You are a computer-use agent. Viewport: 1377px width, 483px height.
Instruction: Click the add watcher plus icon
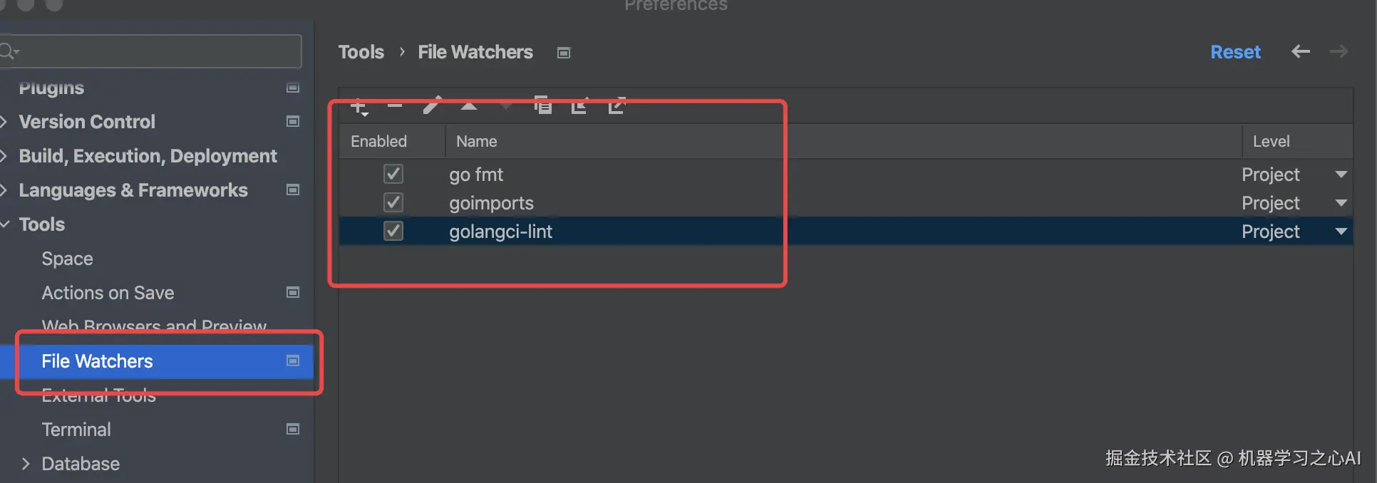click(359, 107)
